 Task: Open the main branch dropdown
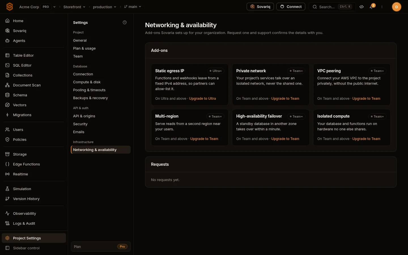[x=133, y=7]
